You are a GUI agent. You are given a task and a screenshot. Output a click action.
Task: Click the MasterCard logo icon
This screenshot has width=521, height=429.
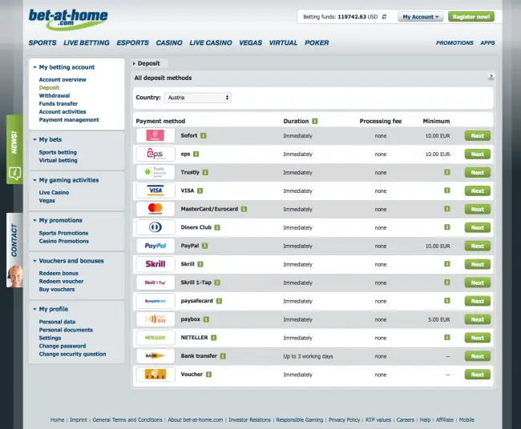pos(155,209)
